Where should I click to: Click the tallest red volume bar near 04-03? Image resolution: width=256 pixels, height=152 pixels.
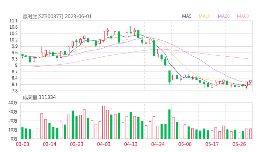coord(103,123)
